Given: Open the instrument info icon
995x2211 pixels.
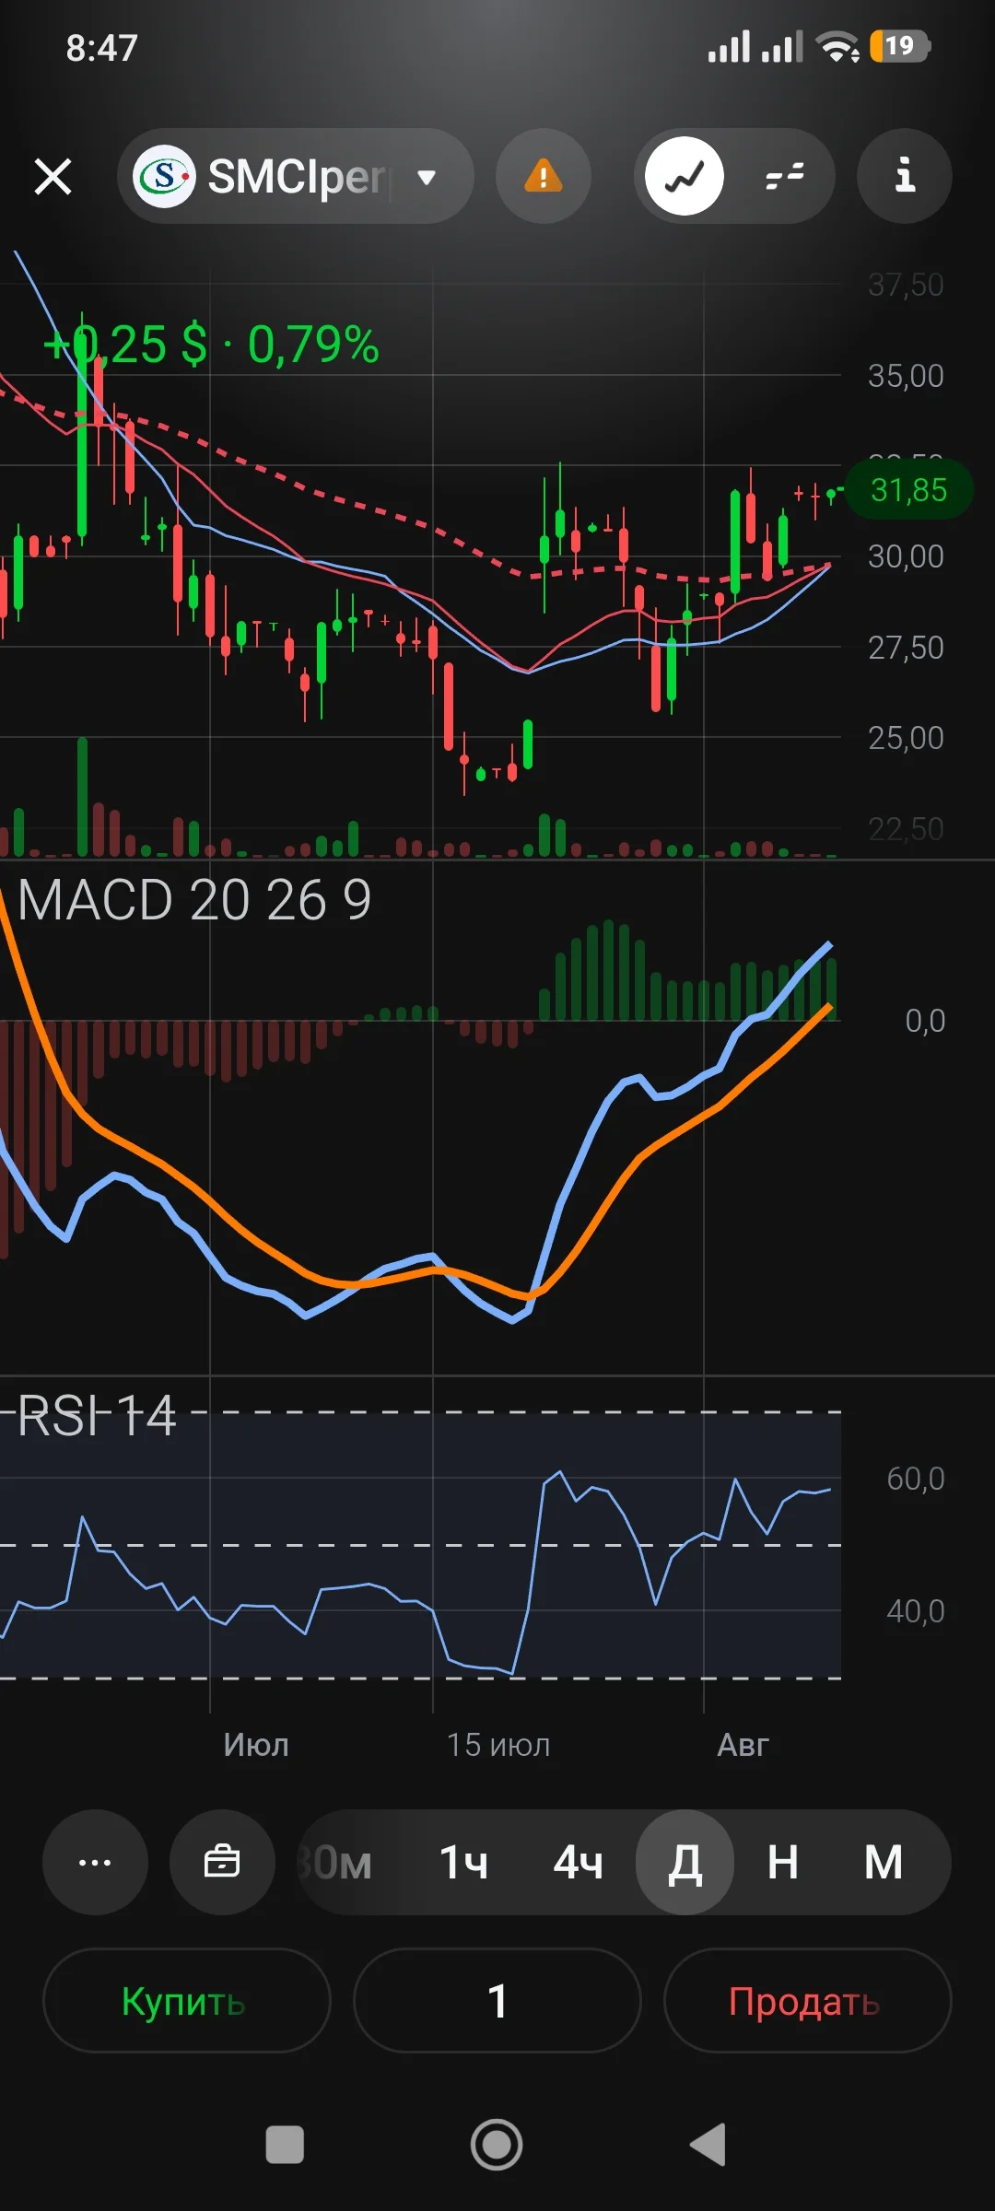Looking at the screenshot, I should coord(905,176).
